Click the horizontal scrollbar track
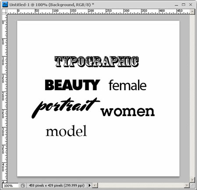Screen dimensions: 197x190 (x=141, y=186)
